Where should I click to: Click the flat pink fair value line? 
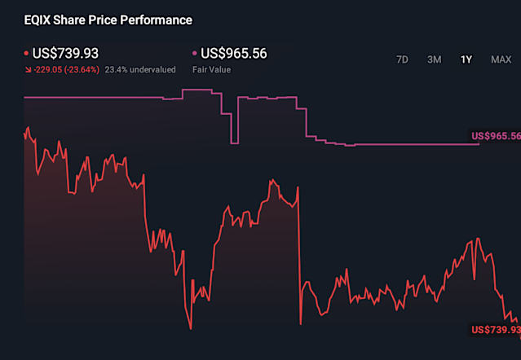click(x=408, y=144)
